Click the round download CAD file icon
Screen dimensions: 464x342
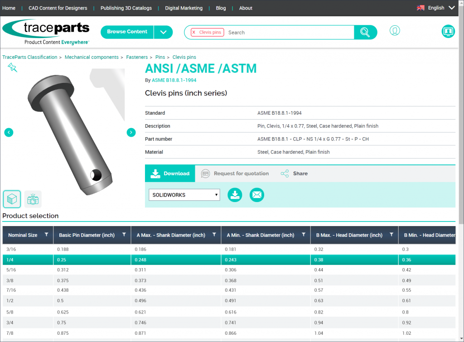[235, 195]
